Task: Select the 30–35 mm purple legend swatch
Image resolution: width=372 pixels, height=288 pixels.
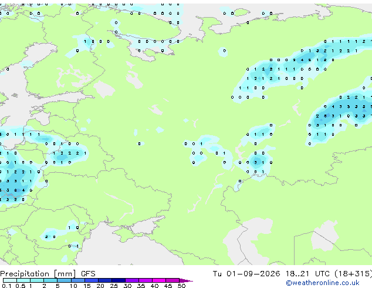Action: tap(132, 280)
